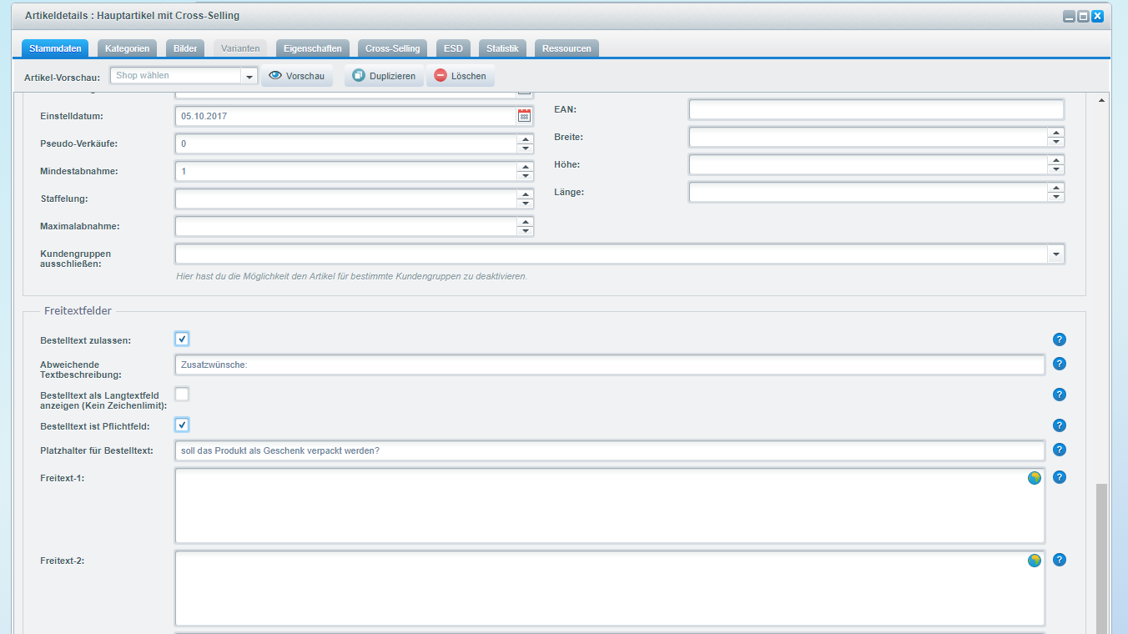Image resolution: width=1128 pixels, height=634 pixels.
Task: Decrease Mindestabnahme with down arrow
Action: point(525,176)
